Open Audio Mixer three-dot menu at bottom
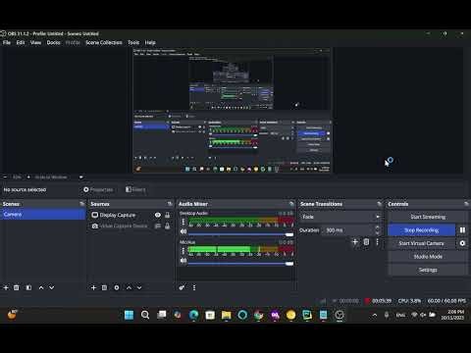 pyautogui.click(x=194, y=287)
